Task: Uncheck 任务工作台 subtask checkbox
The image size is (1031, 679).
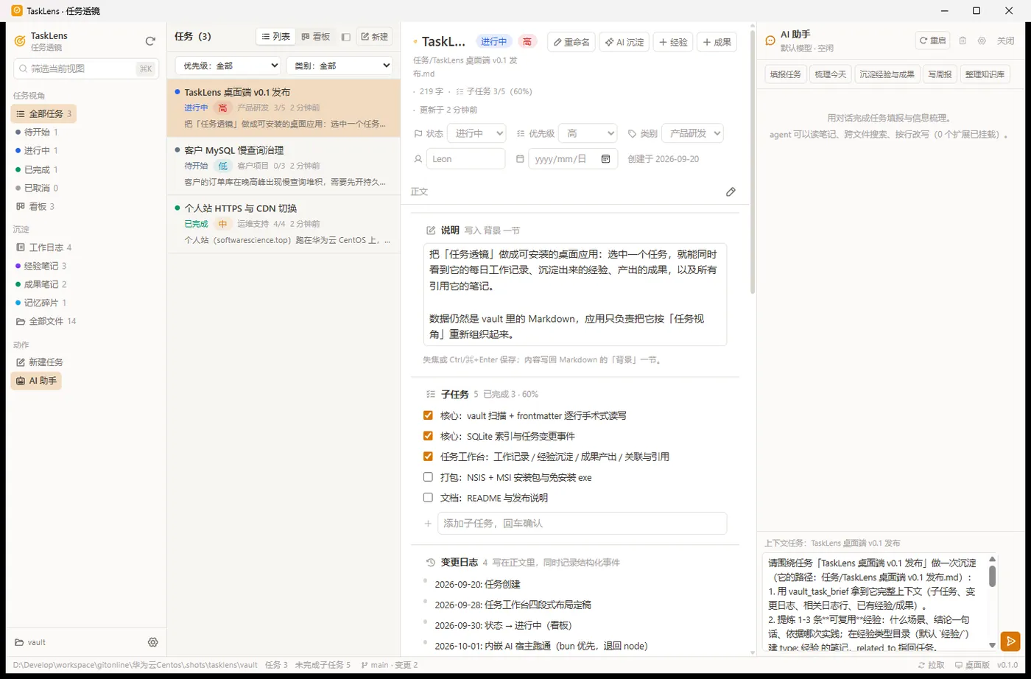Action: [x=428, y=457]
